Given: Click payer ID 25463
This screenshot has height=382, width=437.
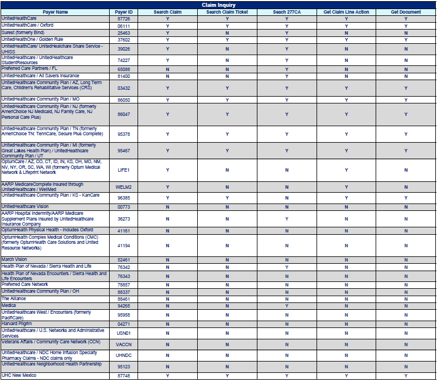Looking at the screenshot, I should (124, 33).
